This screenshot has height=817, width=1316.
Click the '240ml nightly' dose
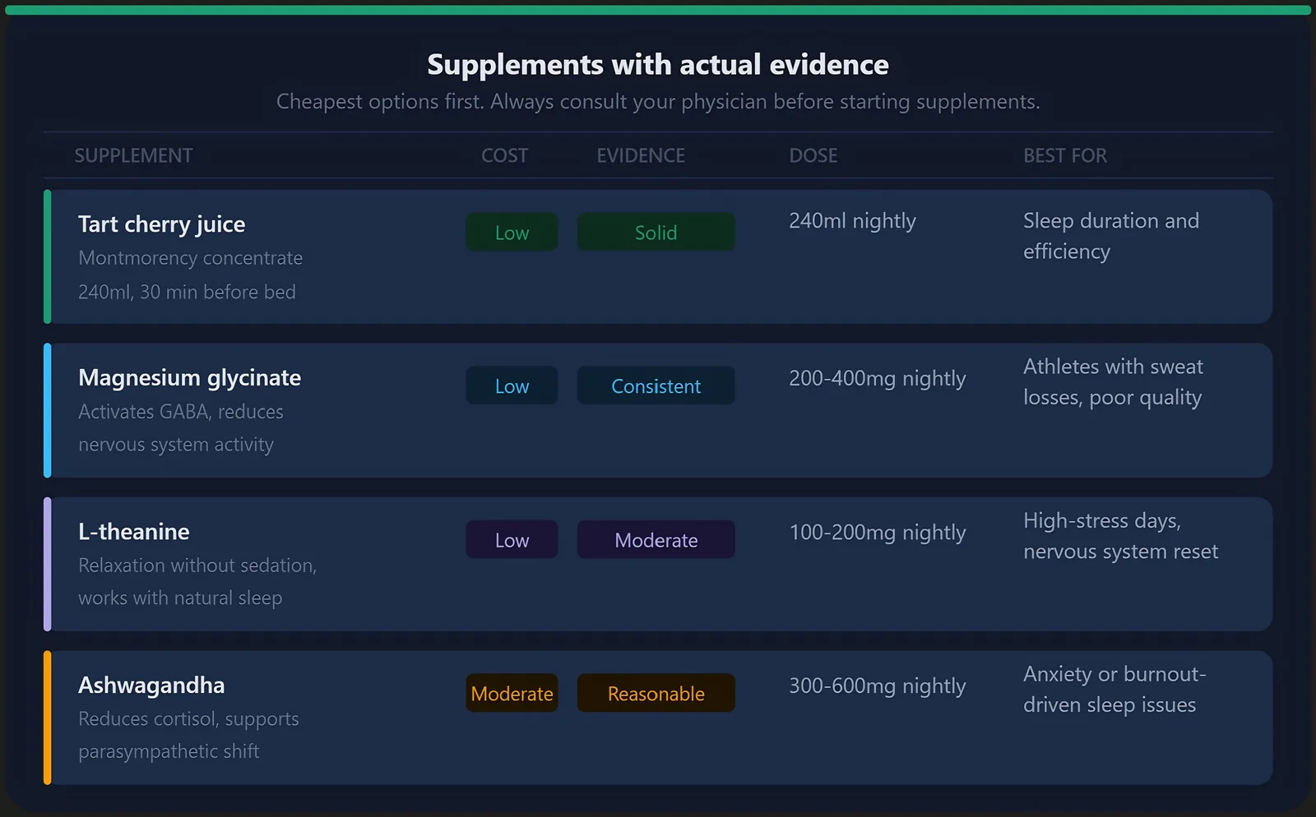(x=852, y=221)
